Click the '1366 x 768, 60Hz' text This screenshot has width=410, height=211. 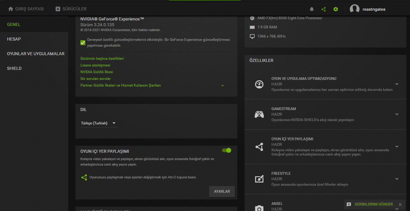pyautogui.click(x=271, y=36)
